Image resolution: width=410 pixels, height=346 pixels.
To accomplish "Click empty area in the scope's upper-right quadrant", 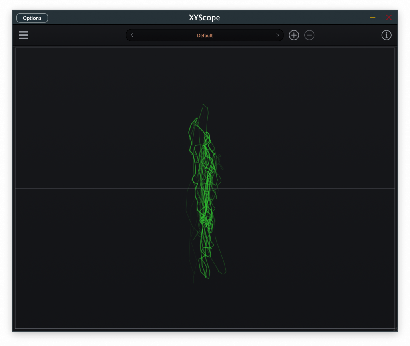I will pos(308,112).
